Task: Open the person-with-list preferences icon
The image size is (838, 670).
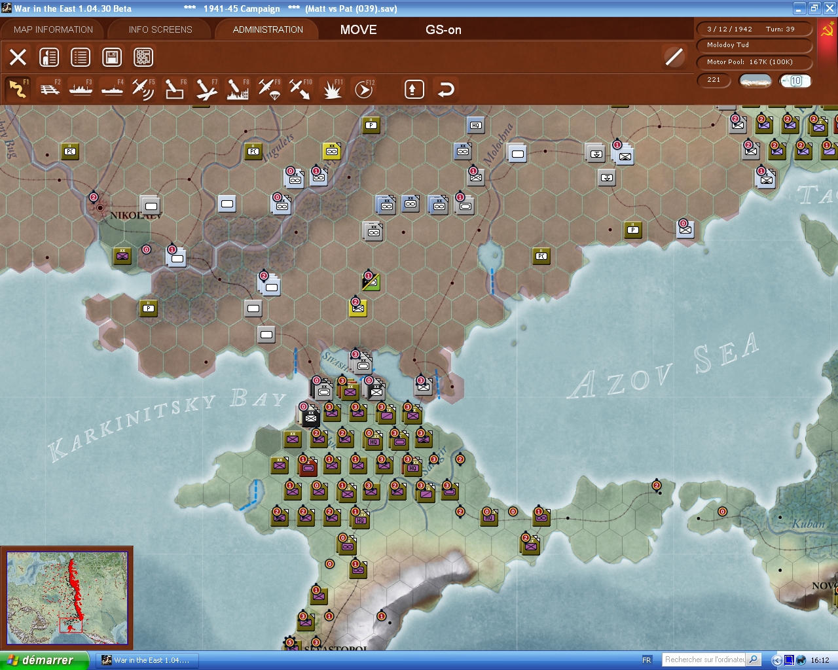Action: 49,57
